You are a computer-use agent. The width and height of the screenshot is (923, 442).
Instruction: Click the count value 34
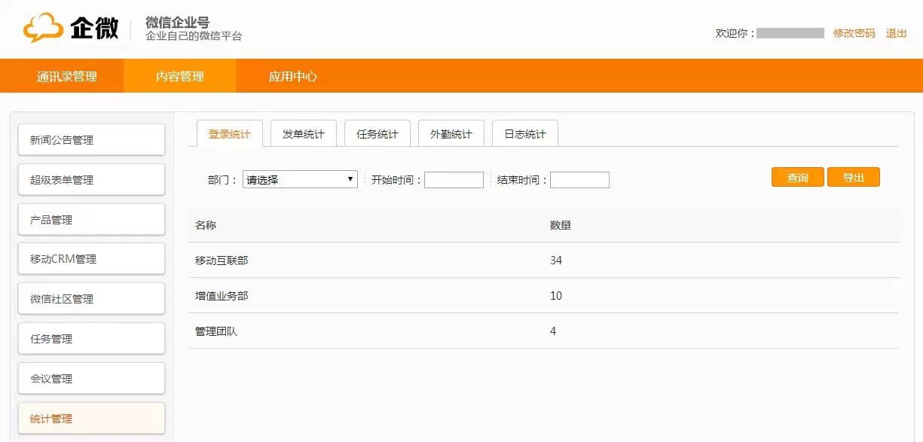[556, 261]
